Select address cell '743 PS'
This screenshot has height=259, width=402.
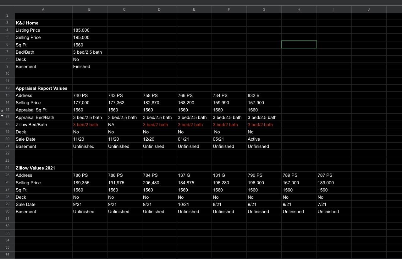(124, 95)
